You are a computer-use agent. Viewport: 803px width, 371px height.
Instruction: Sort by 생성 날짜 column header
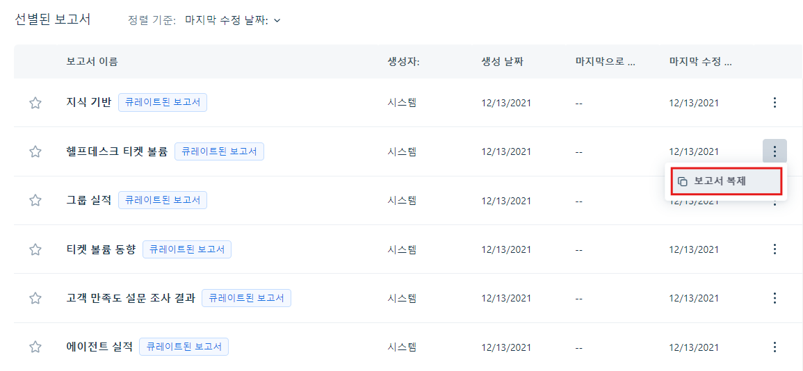502,62
